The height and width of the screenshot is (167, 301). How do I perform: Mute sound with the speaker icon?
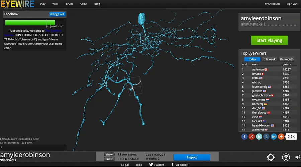point(298,157)
